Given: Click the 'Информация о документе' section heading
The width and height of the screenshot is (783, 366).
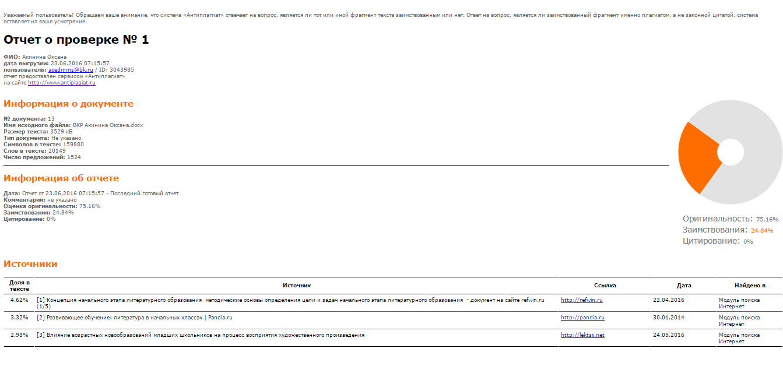Looking at the screenshot, I should point(68,104).
